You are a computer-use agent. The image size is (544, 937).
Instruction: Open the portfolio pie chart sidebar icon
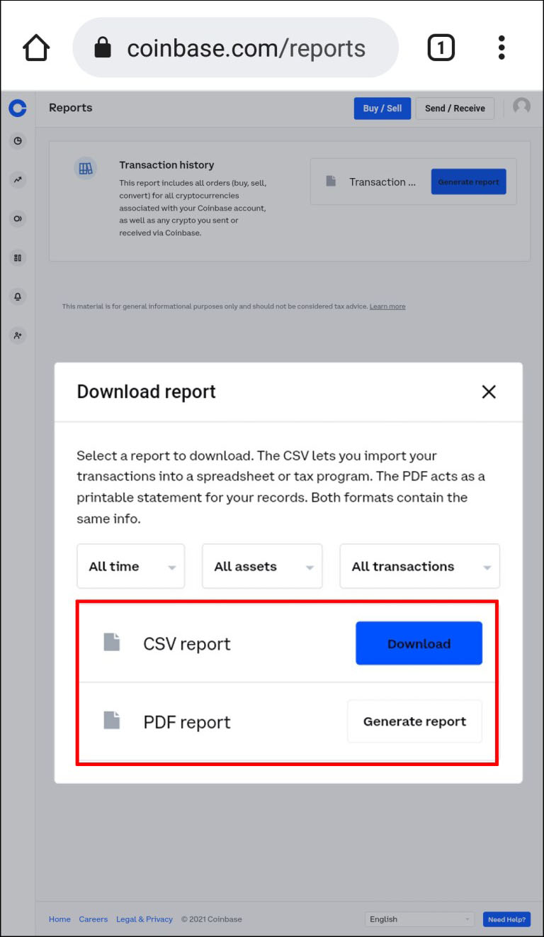pos(18,141)
